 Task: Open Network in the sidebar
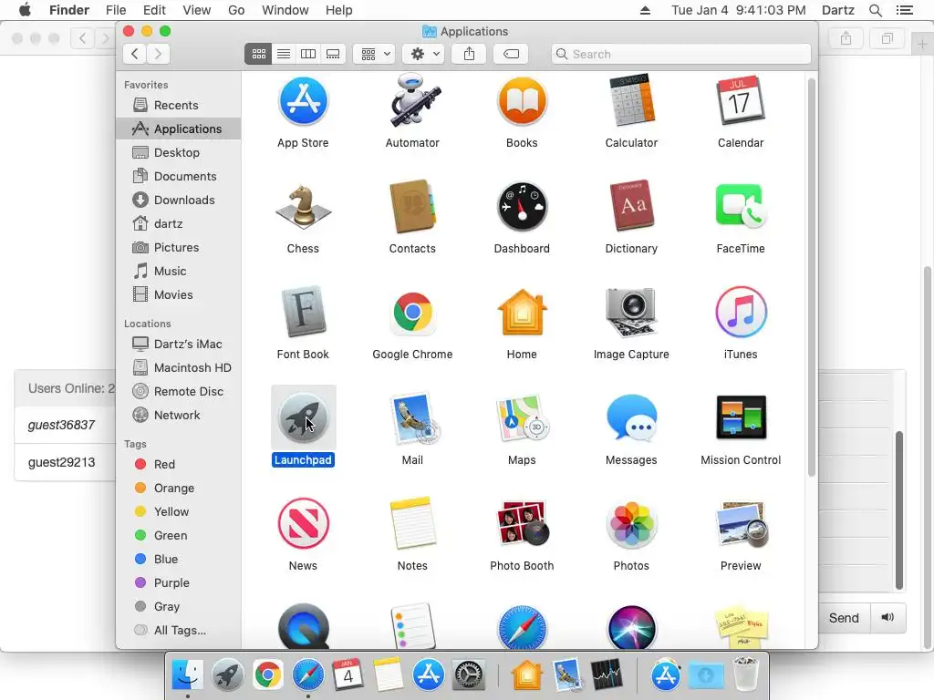(x=179, y=416)
